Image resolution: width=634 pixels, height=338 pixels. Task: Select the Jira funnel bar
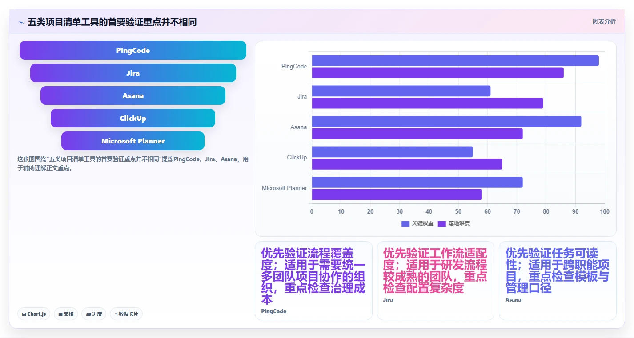133,73
